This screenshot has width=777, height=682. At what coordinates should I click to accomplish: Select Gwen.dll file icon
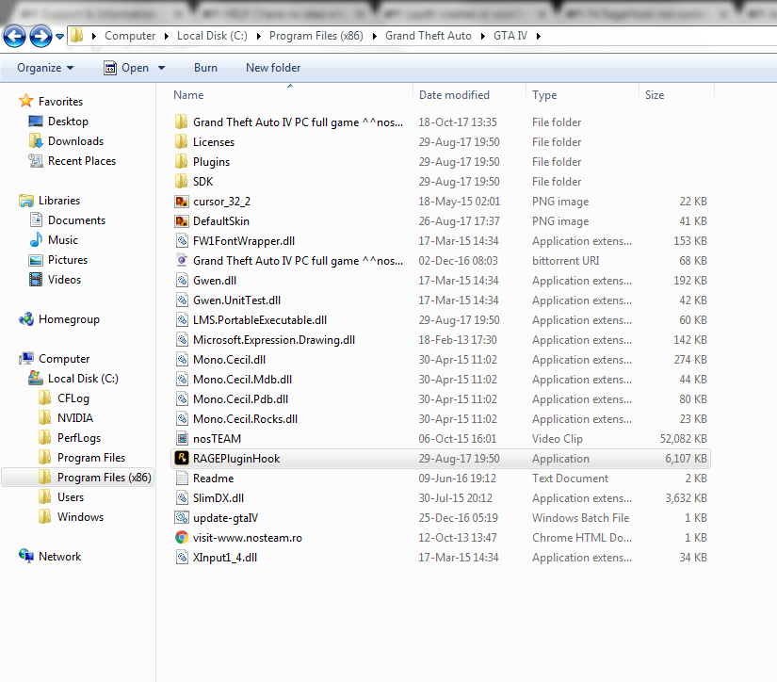click(182, 281)
